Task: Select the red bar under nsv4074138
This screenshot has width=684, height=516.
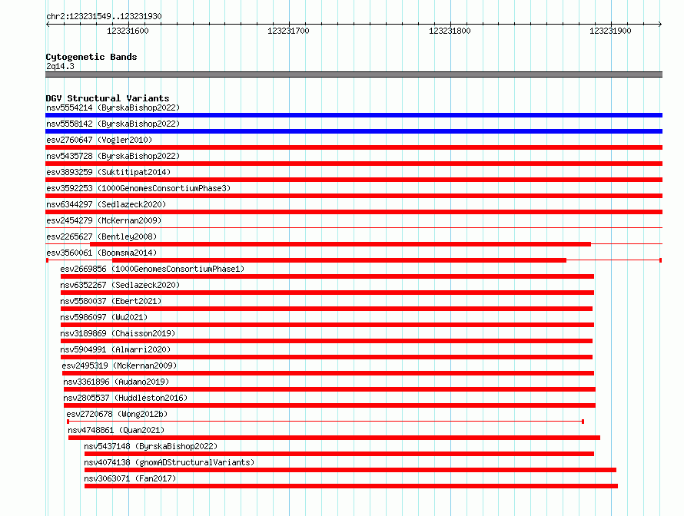Action: tap(350, 470)
